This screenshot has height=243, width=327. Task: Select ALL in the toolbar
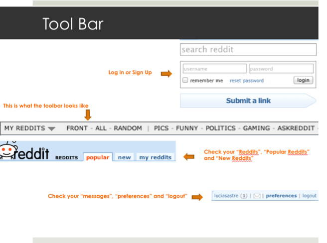(x=101, y=128)
